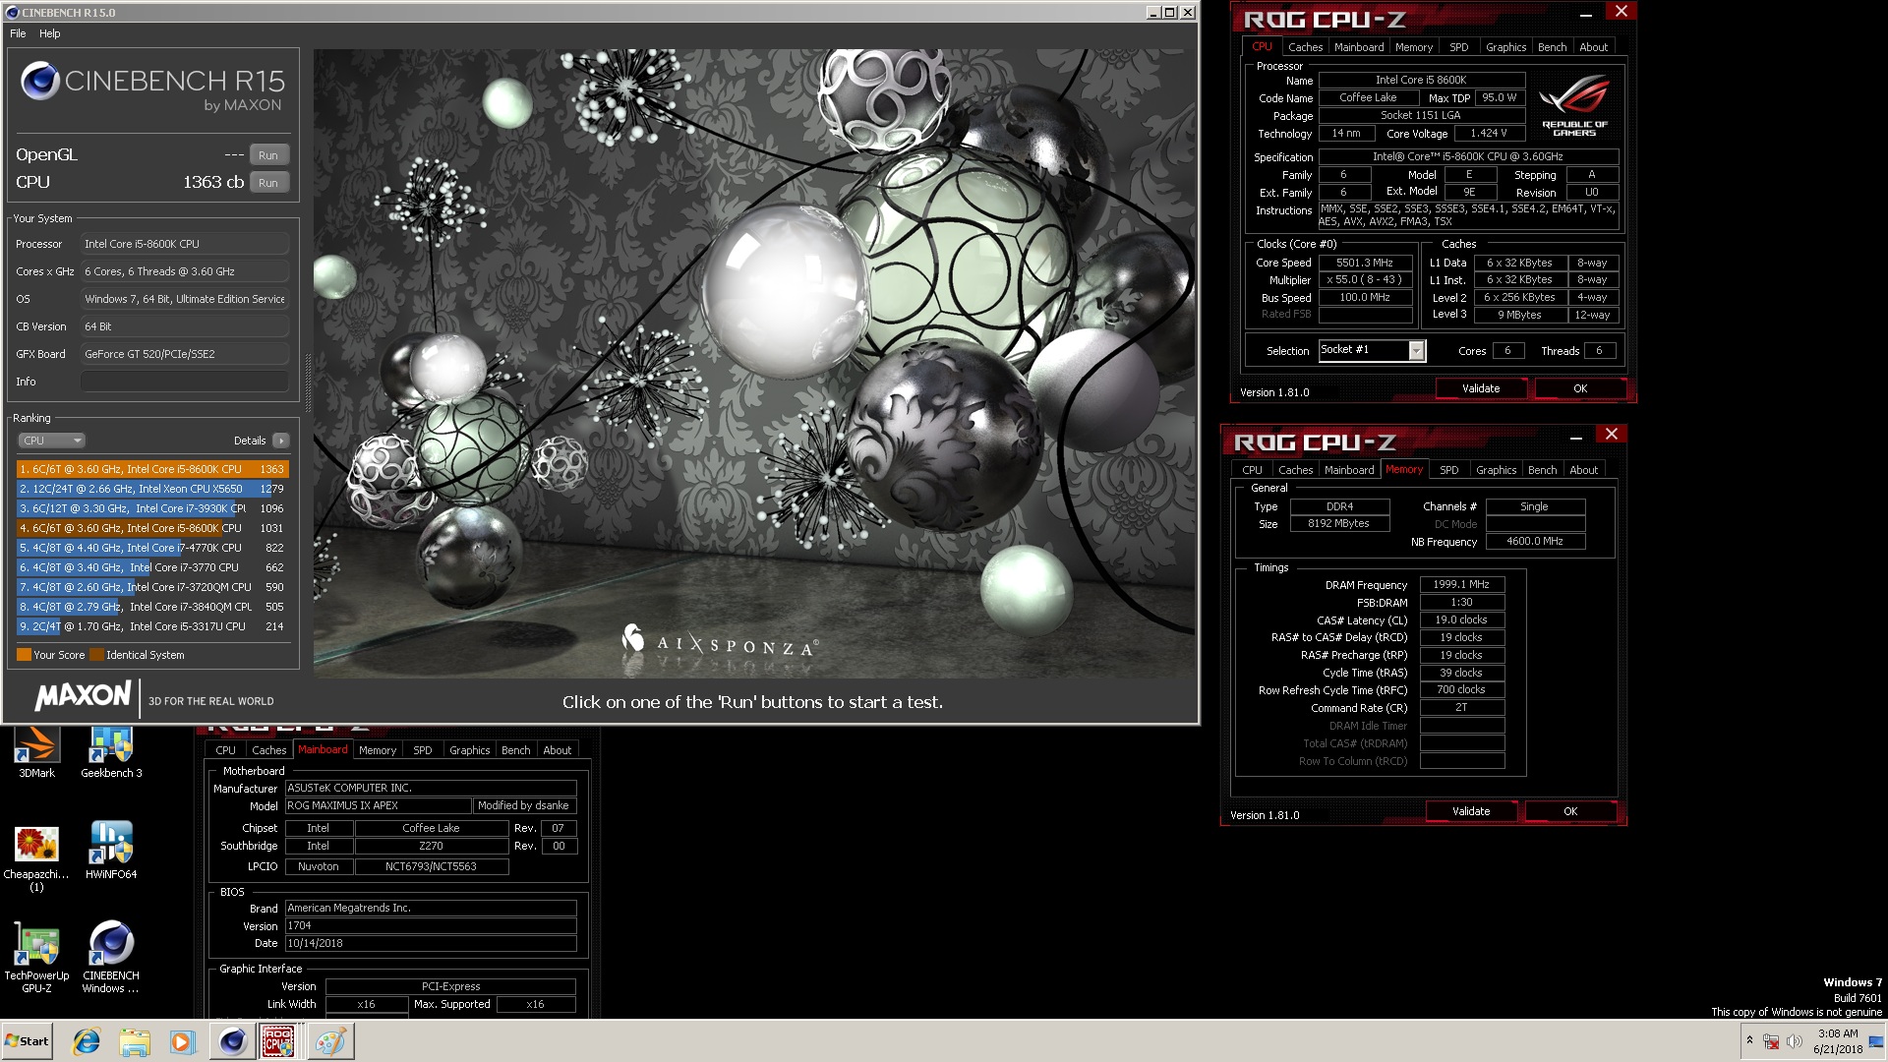Switch to Cinebench taskbar item
Screen dimensions: 1888x1062
(232, 1041)
